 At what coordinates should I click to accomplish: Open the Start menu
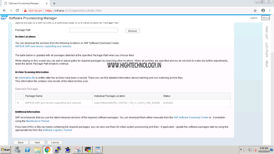(x=6, y=150)
